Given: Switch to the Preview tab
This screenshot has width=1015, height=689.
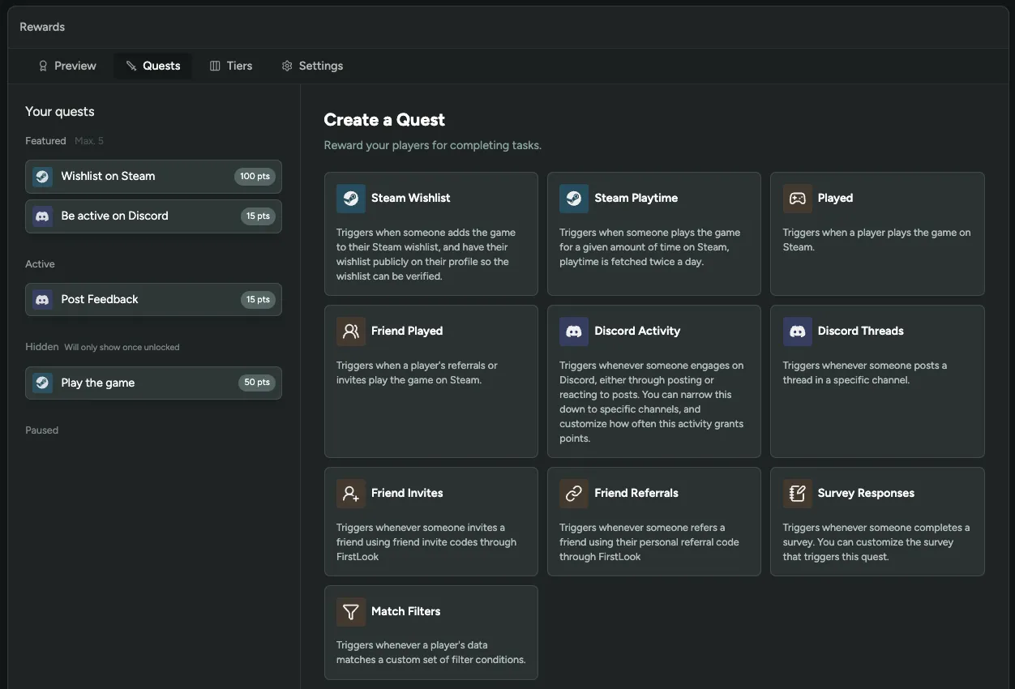Looking at the screenshot, I should pyautogui.click(x=67, y=66).
